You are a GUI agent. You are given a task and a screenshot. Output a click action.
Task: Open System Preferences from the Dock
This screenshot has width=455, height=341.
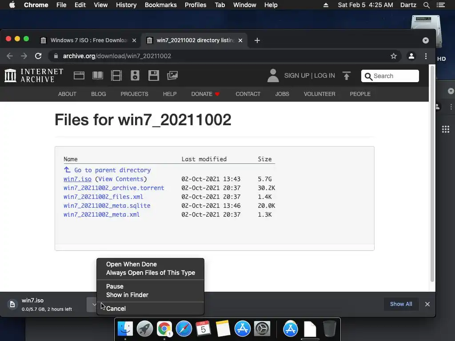(262, 329)
